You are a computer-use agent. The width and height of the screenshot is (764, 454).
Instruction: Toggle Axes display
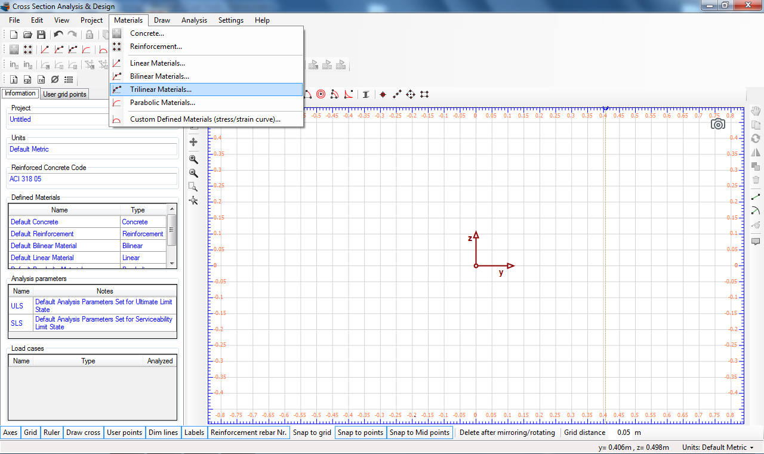point(11,433)
